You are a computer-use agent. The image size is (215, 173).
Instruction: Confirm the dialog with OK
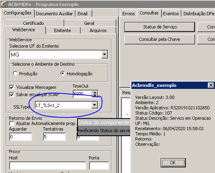pyautogui.click(x=173, y=163)
